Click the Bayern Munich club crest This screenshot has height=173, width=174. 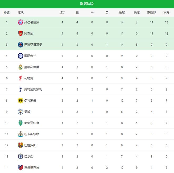[20, 22]
